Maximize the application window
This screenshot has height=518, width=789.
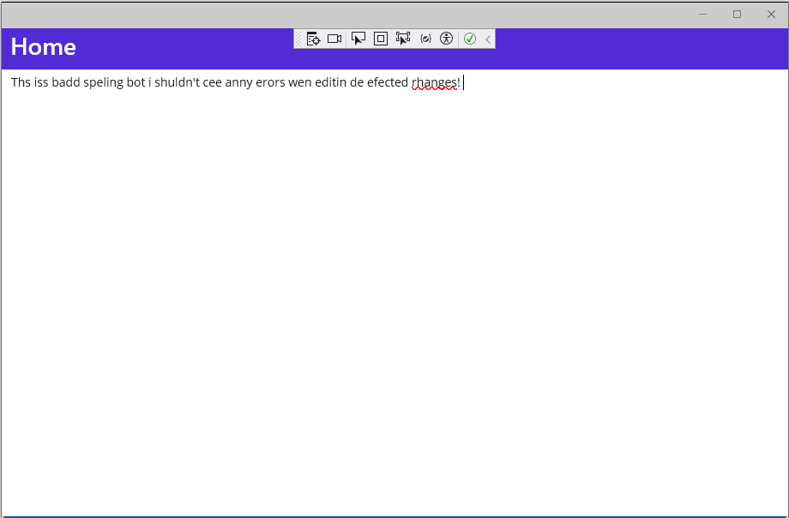(736, 14)
